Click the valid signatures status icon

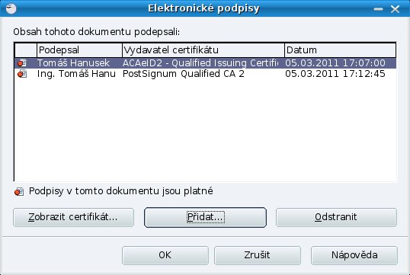(x=19, y=192)
